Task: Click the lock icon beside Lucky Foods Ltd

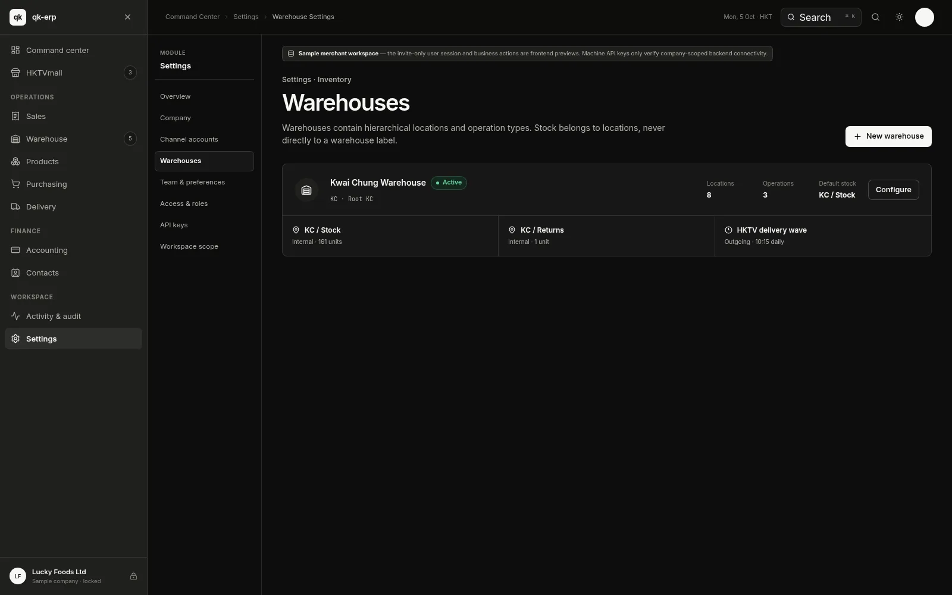Action: [133, 576]
